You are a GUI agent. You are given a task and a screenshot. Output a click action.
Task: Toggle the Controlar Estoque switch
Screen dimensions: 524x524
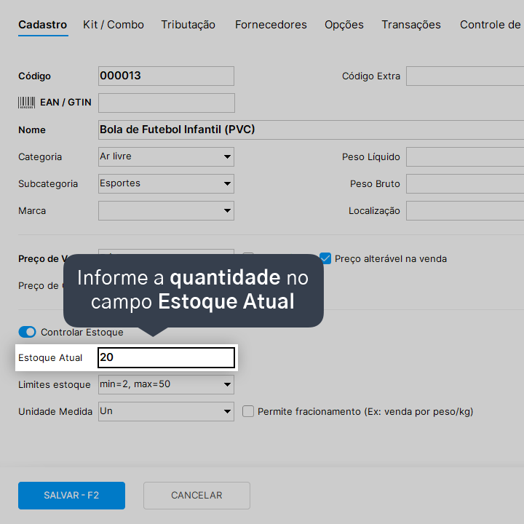[x=27, y=332]
